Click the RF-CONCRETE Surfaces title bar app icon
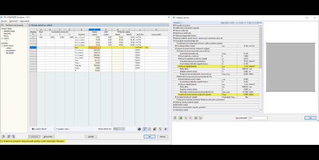 pos(2,17)
